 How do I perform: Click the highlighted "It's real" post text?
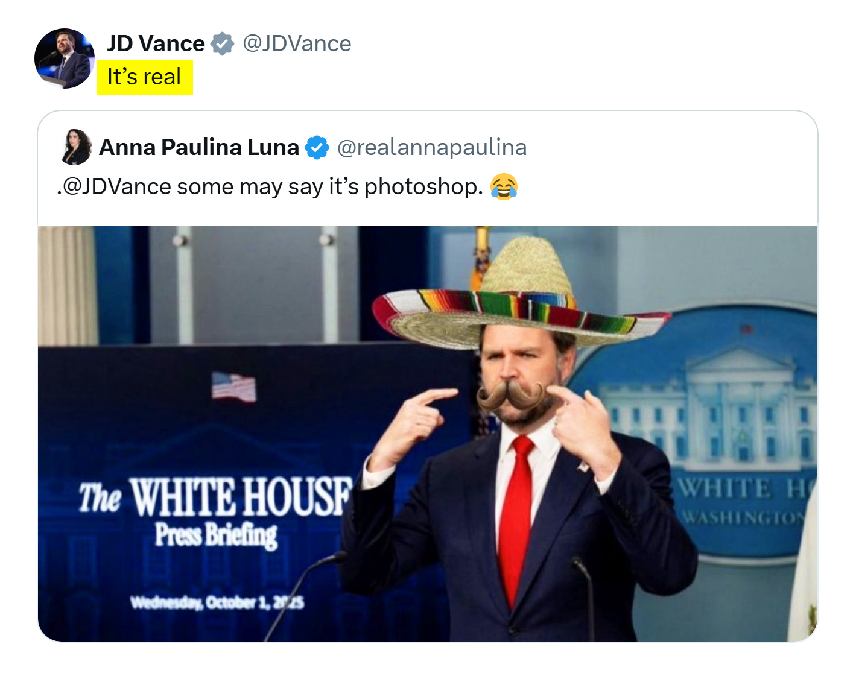pyautogui.click(x=144, y=77)
